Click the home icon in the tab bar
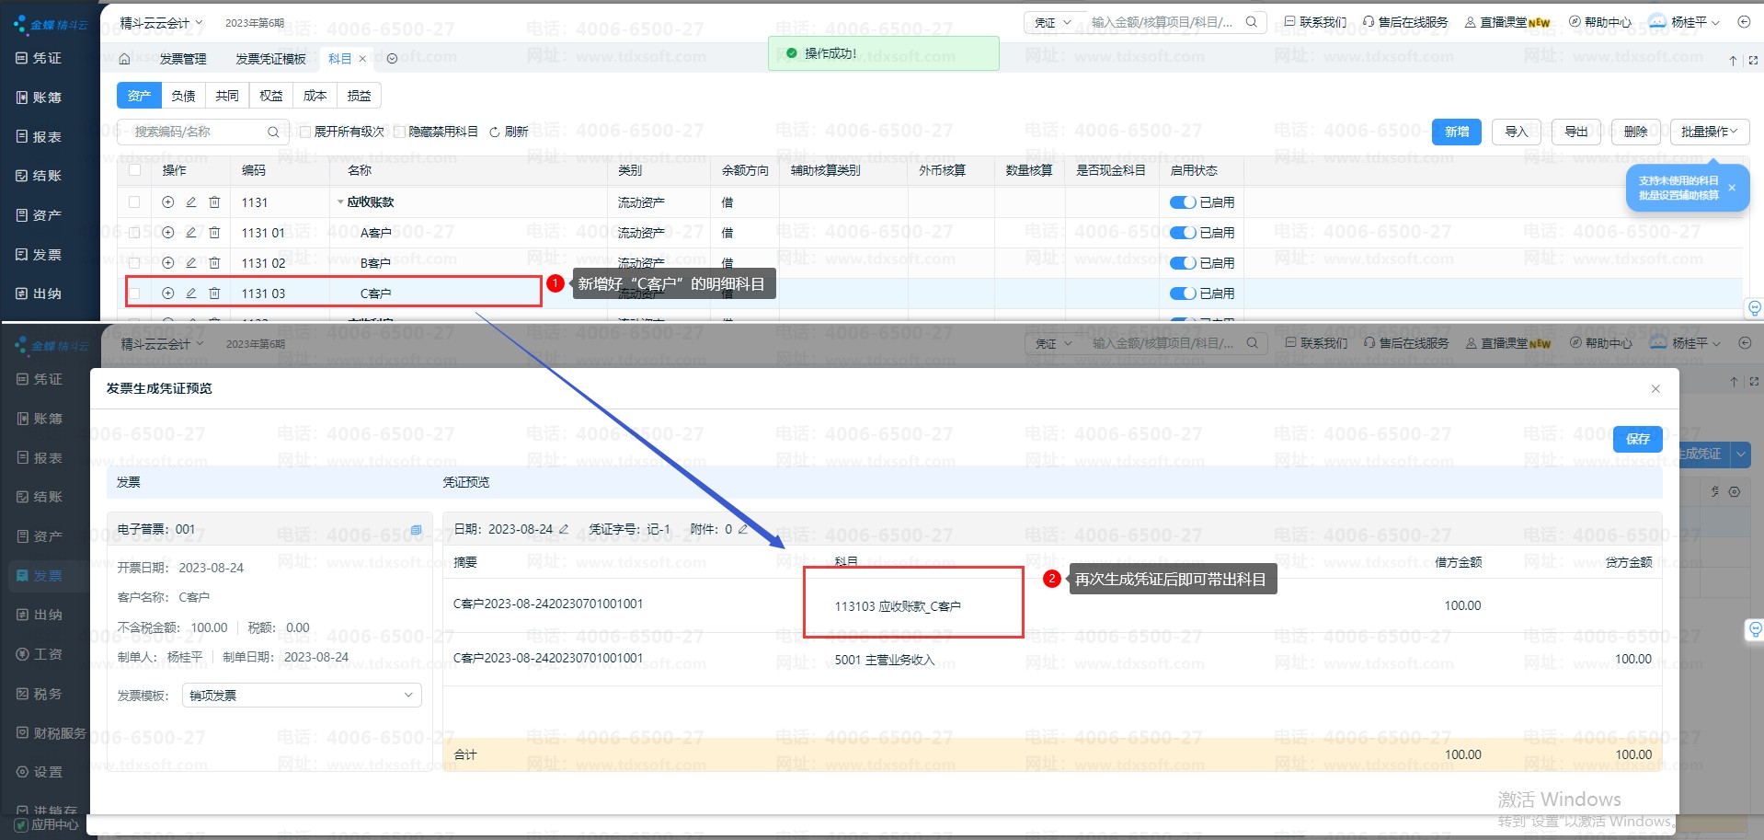The image size is (1764, 840). pyautogui.click(x=124, y=59)
